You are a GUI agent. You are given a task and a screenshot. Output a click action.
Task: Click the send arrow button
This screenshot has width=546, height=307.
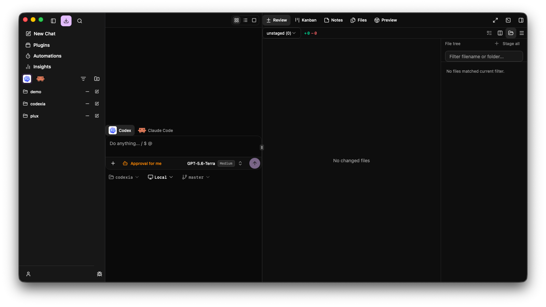point(255,163)
